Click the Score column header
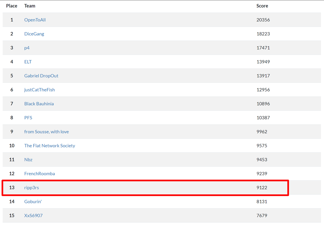 pos(262,6)
